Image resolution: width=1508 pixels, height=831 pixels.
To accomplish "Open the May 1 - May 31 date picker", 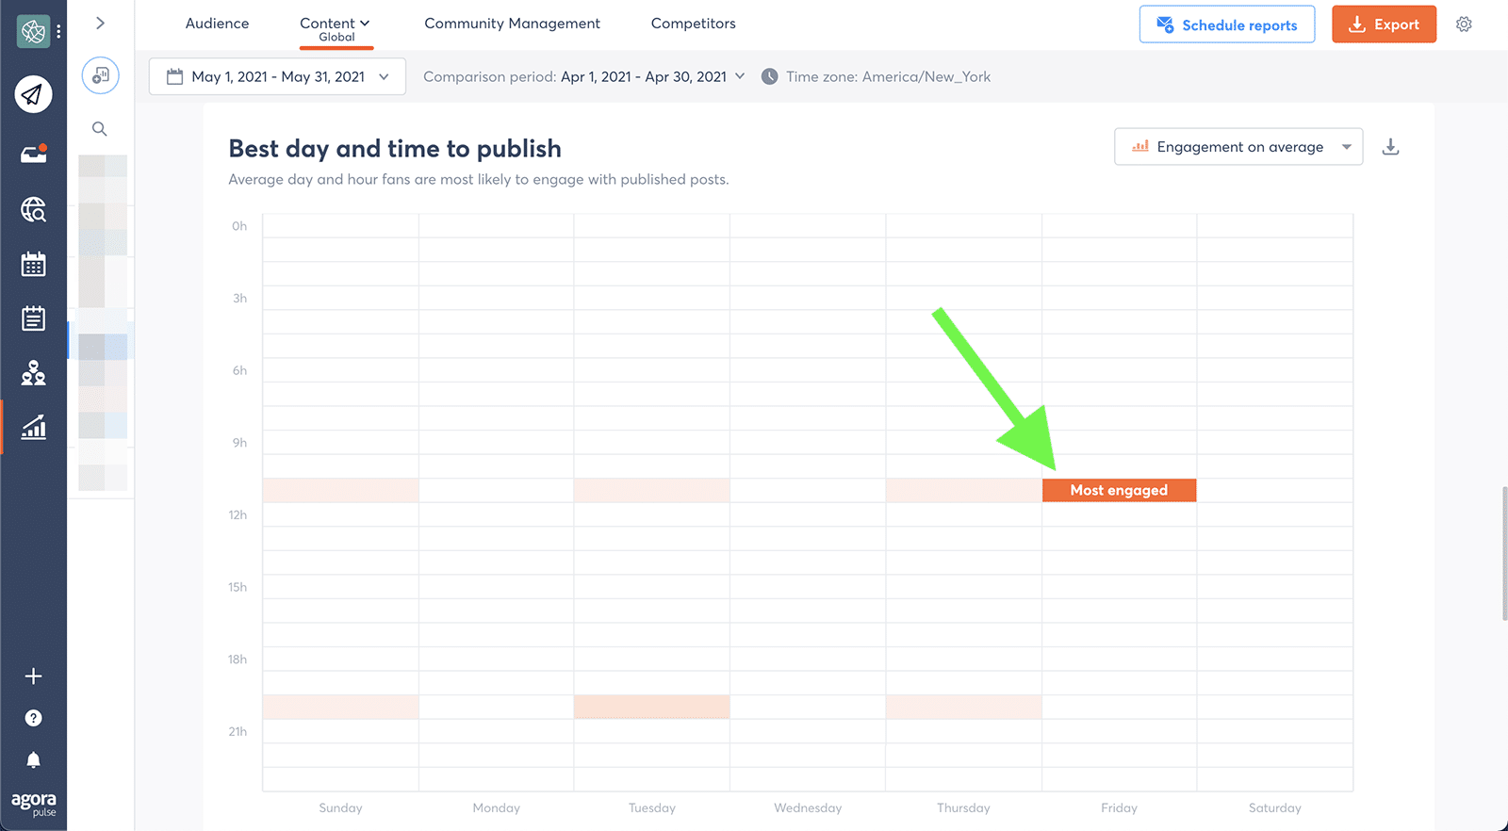I will [277, 76].
